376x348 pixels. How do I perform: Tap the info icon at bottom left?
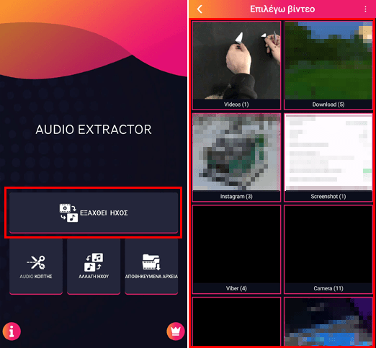click(12, 331)
